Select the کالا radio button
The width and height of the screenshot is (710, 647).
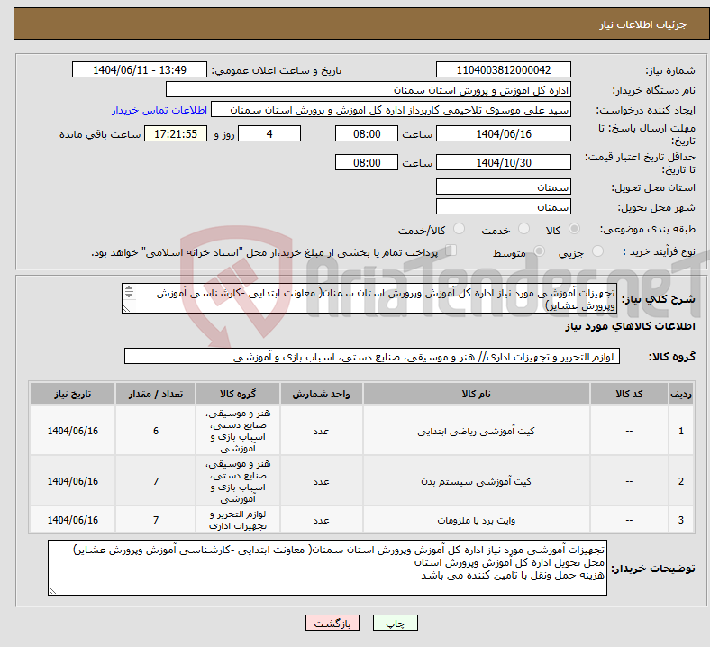[574, 229]
